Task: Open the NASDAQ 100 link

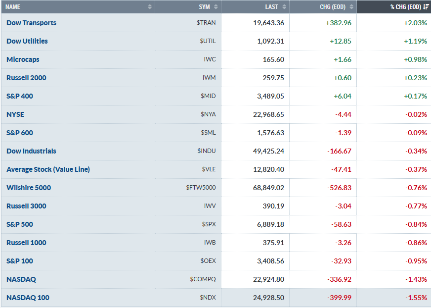Action: 28,298
